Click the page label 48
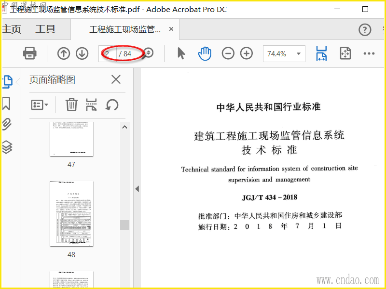Image resolution: width=386 pixels, height=289 pixels. (x=71, y=255)
